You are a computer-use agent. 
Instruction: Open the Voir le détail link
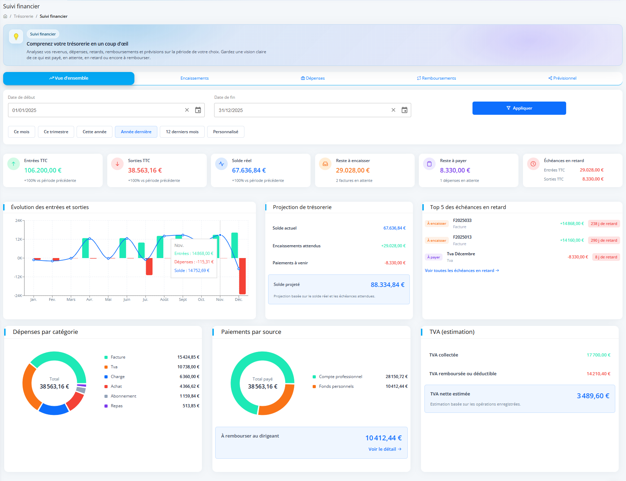pyautogui.click(x=385, y=449)
